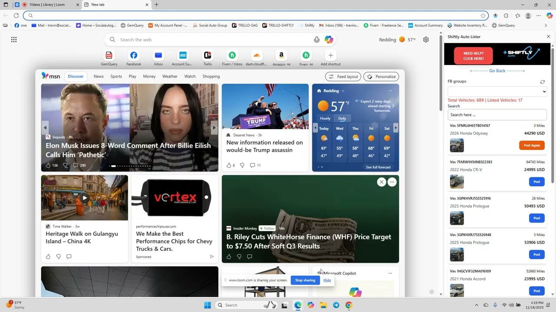This screenshot has width=556, height=312.
Task: Click the microphone voice search icon
Action: [317, 39]
